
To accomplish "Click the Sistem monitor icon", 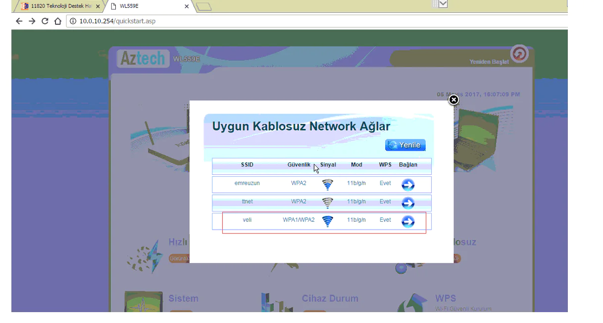I will [x=143, y=302].
